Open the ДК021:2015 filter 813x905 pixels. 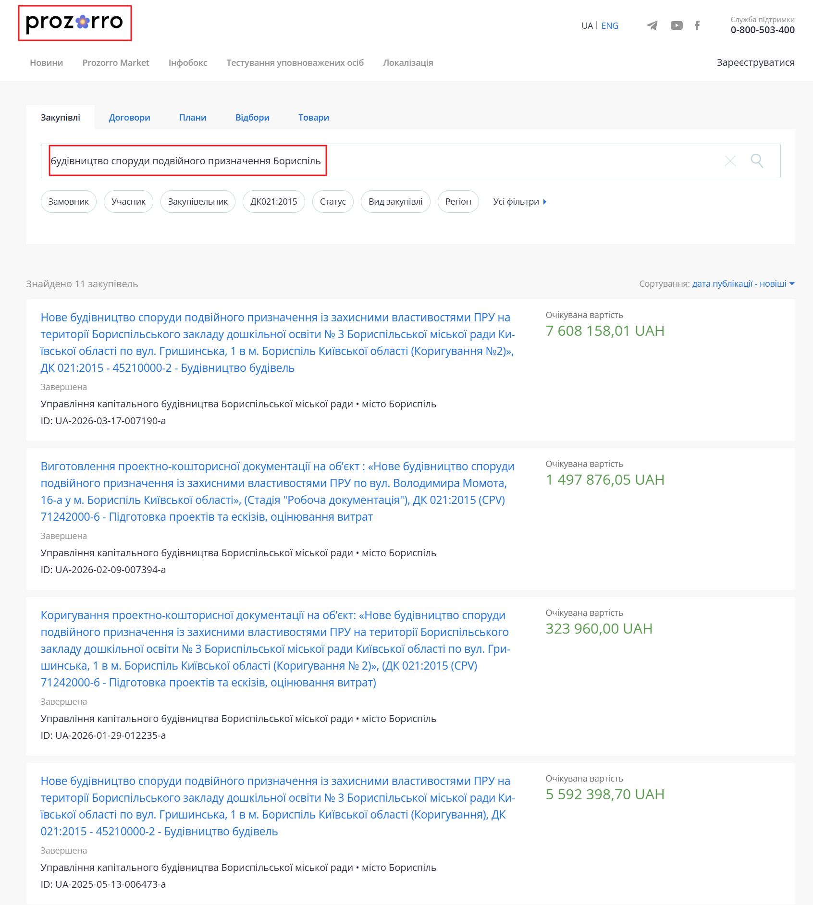274,202
